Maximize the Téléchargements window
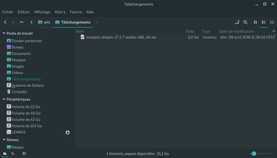277x158 pixels. [x=265, y=4]
